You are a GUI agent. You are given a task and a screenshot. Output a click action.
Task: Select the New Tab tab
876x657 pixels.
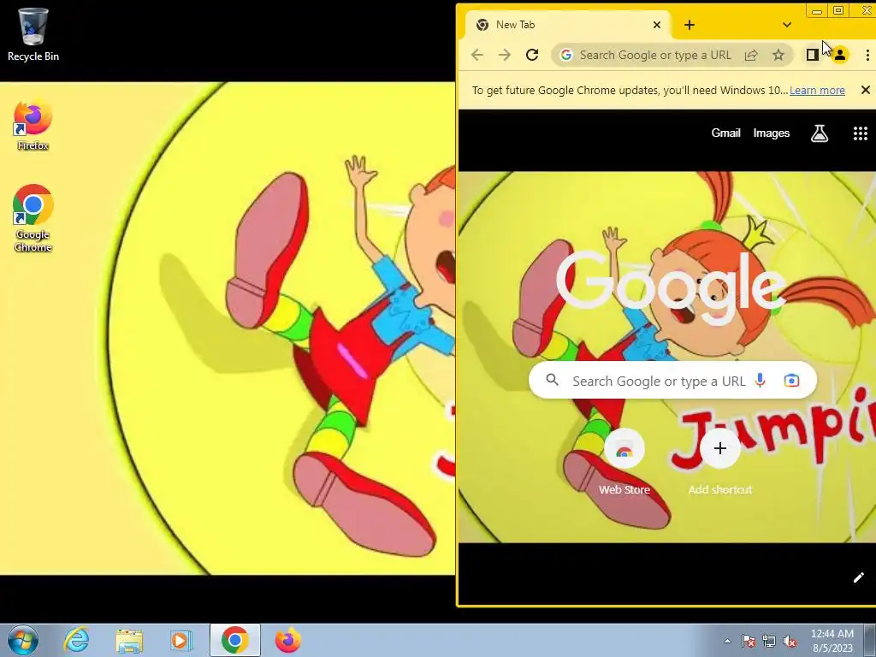pyautogui.click(x=567, y=25)
